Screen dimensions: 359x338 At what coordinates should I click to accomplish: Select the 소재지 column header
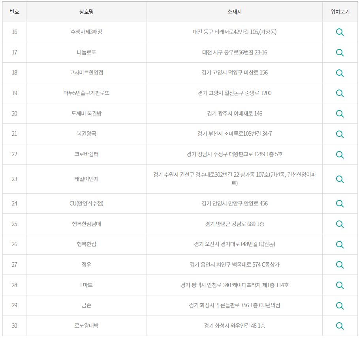pos(235,12)
